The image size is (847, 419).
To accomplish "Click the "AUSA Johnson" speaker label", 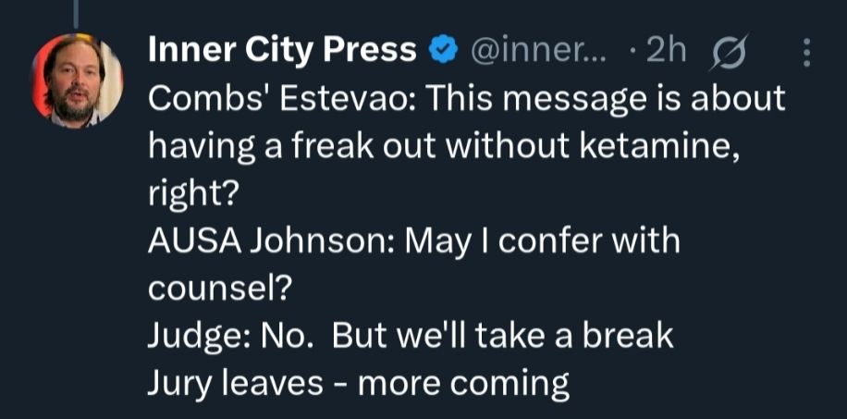I will click(259, 240).
